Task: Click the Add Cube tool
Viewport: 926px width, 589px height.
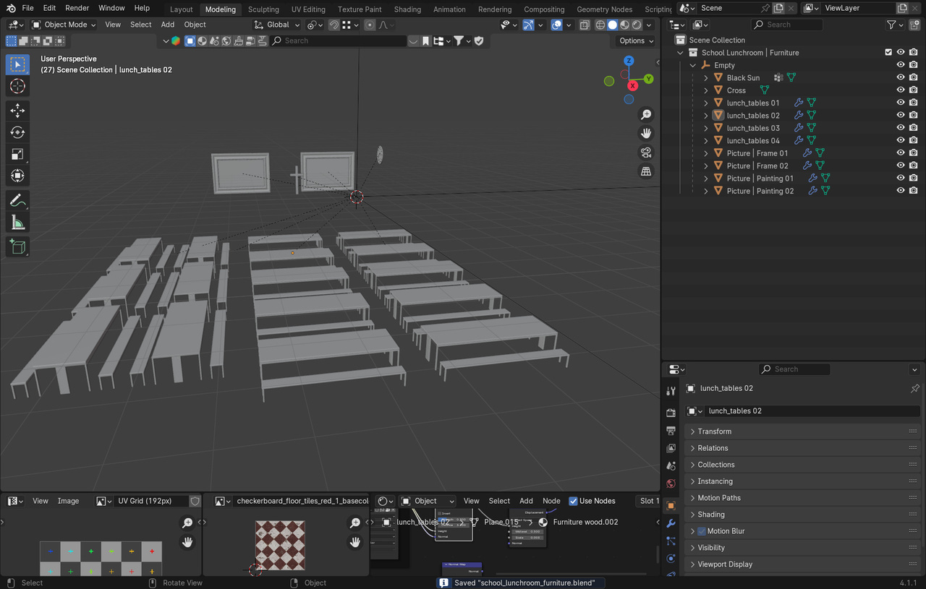Action: point(18,247)
